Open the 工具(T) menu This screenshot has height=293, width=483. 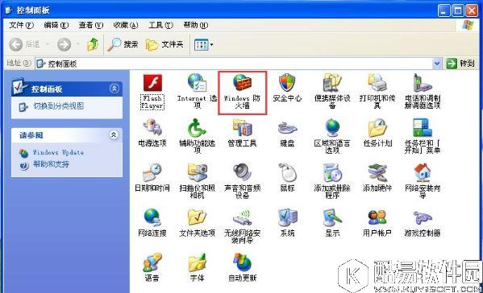click(160, 25)
